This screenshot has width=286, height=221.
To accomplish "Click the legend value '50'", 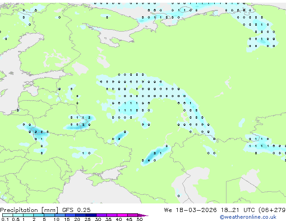I will 139,219.
